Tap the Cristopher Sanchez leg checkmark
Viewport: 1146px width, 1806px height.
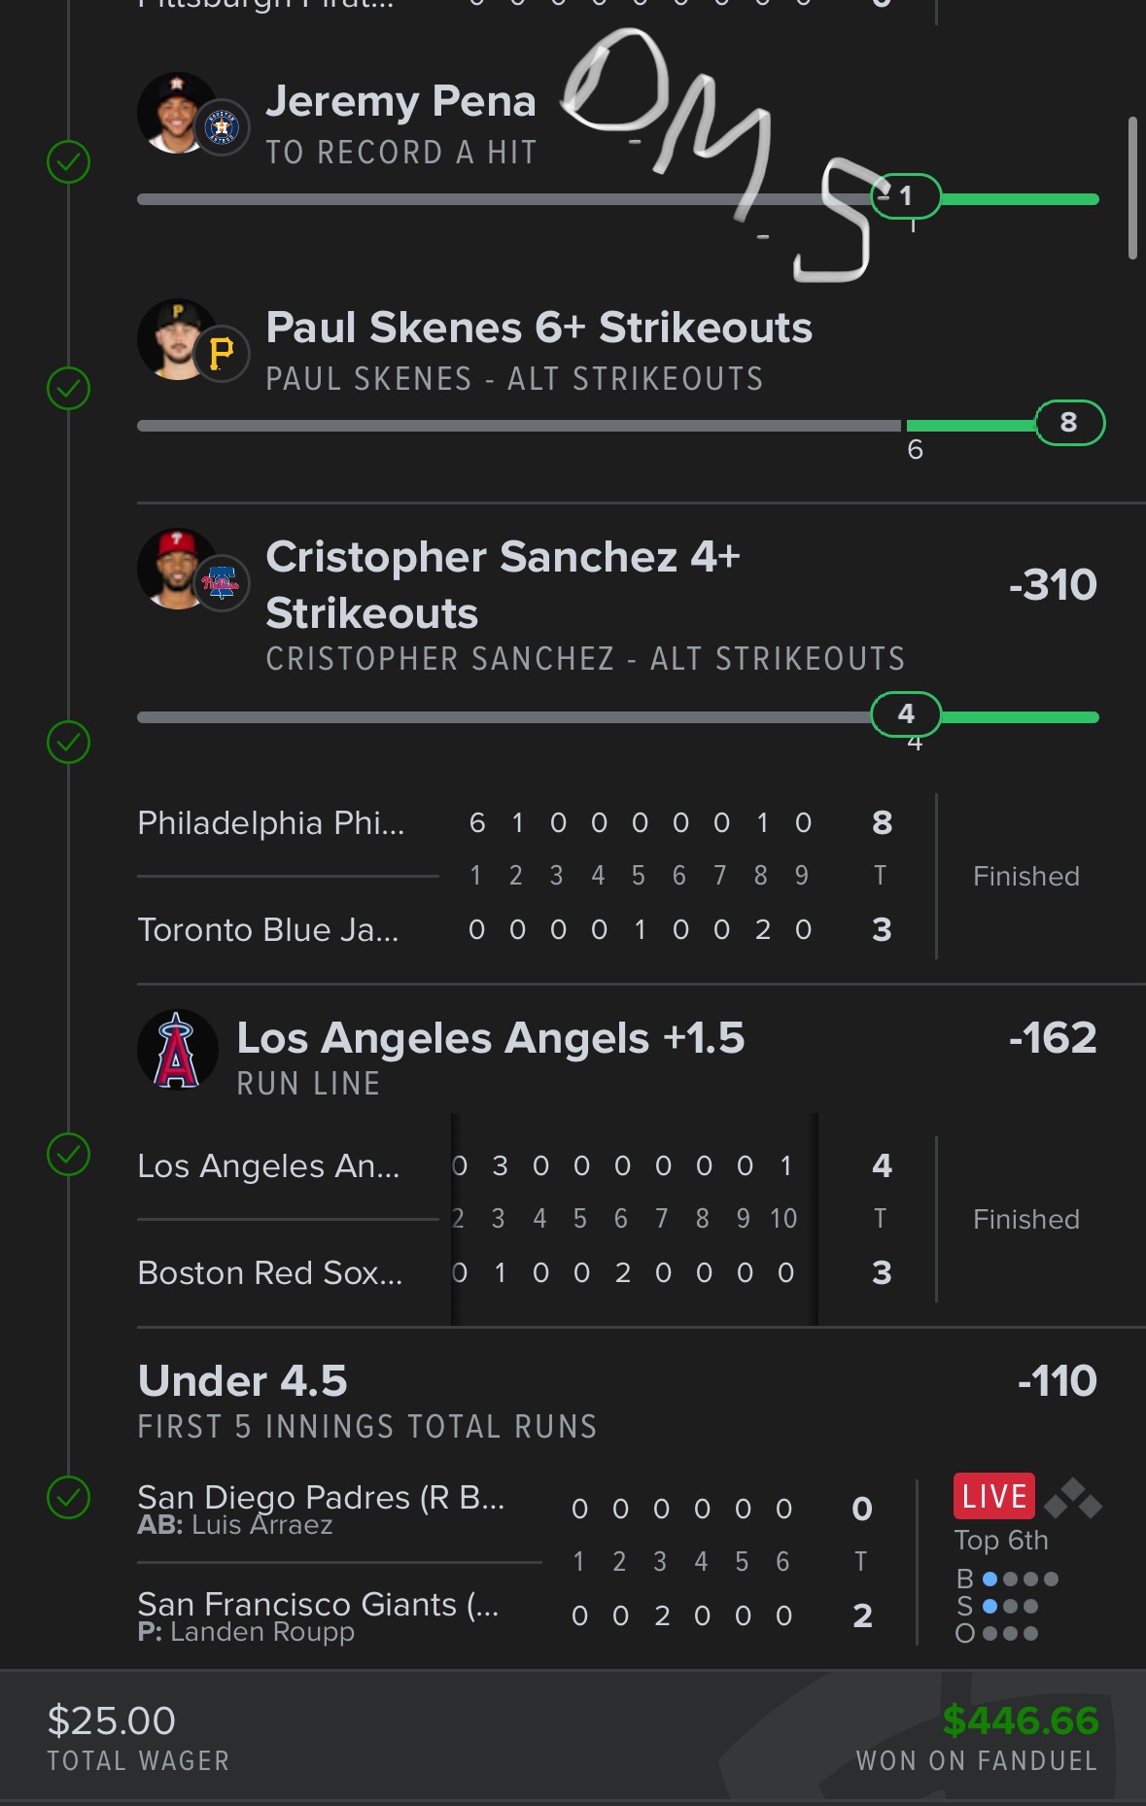point(69,742)
